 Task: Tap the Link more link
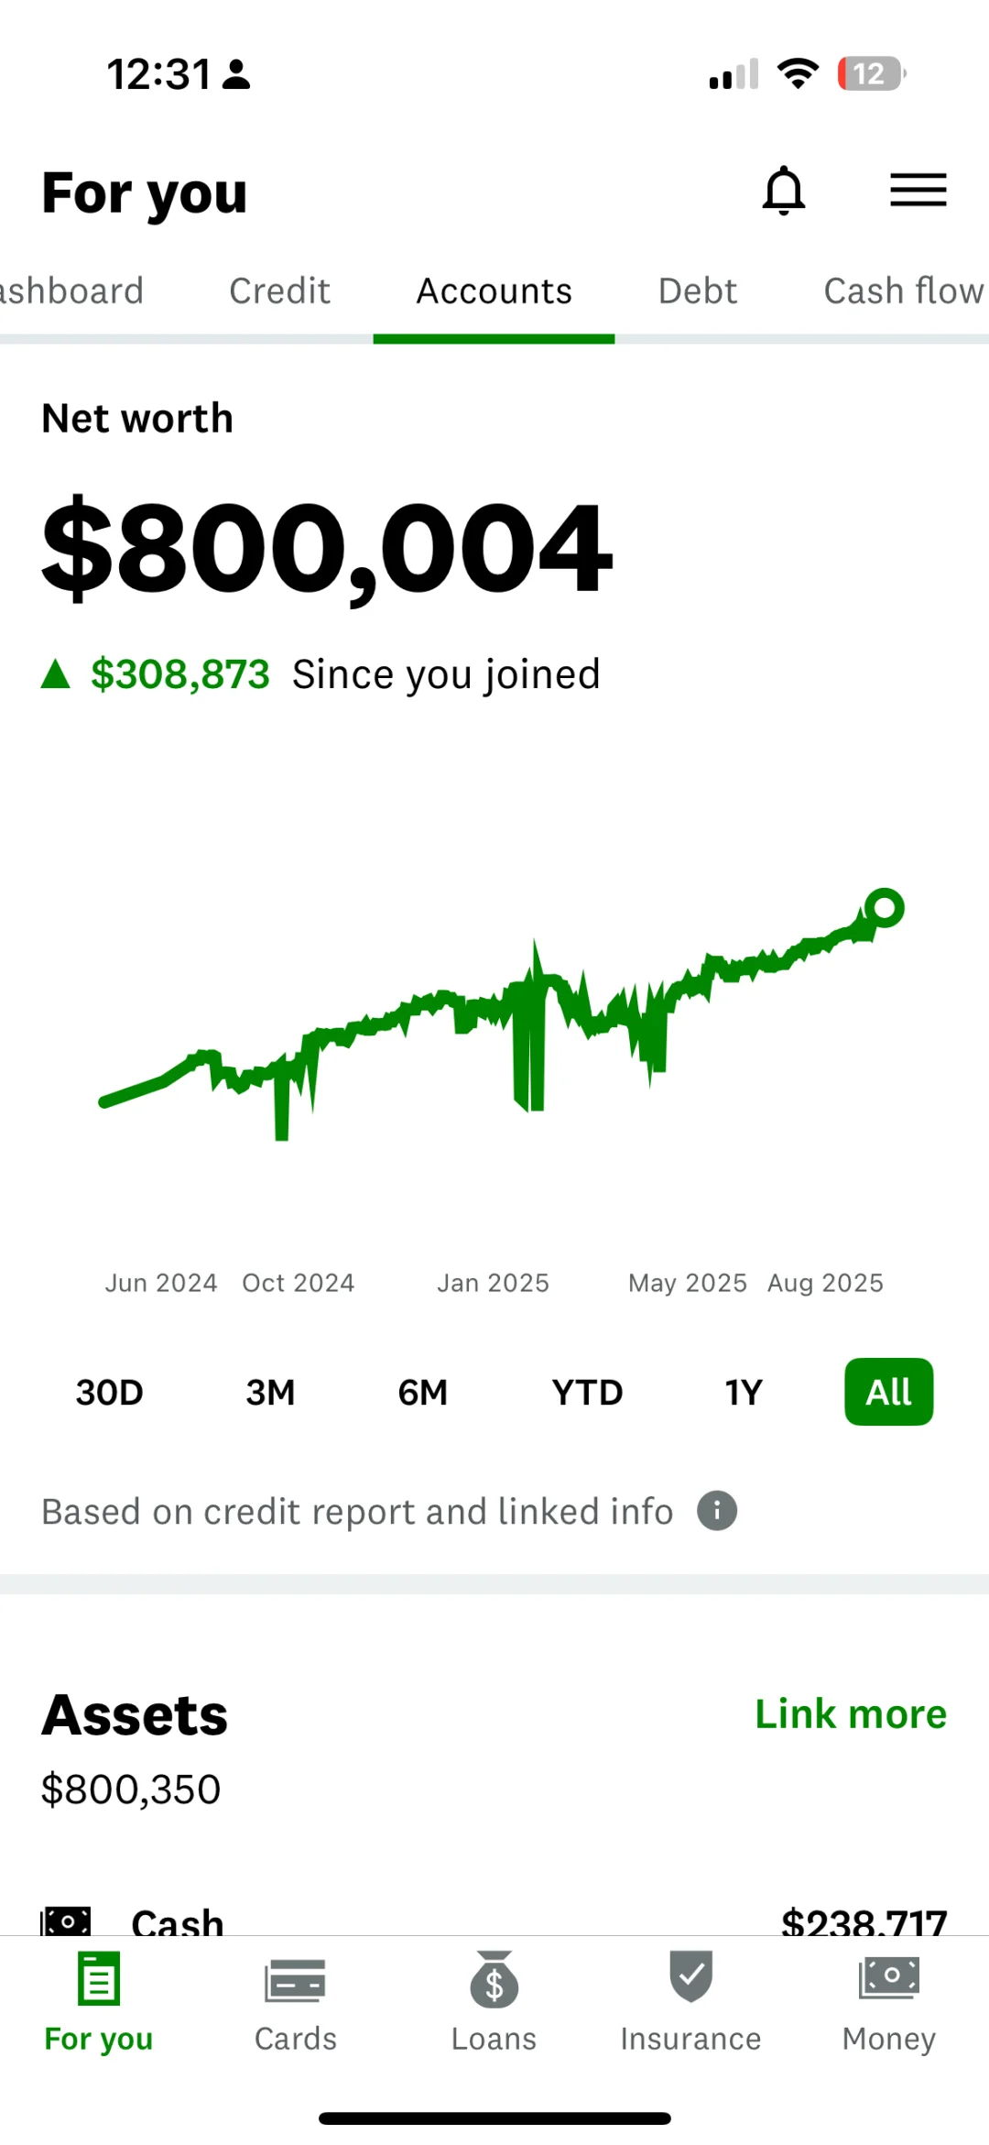[x=851, y=1714]
